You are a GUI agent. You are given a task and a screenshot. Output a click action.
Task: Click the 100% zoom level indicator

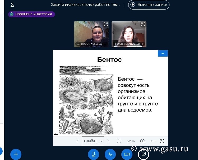(x=131, y=141)
